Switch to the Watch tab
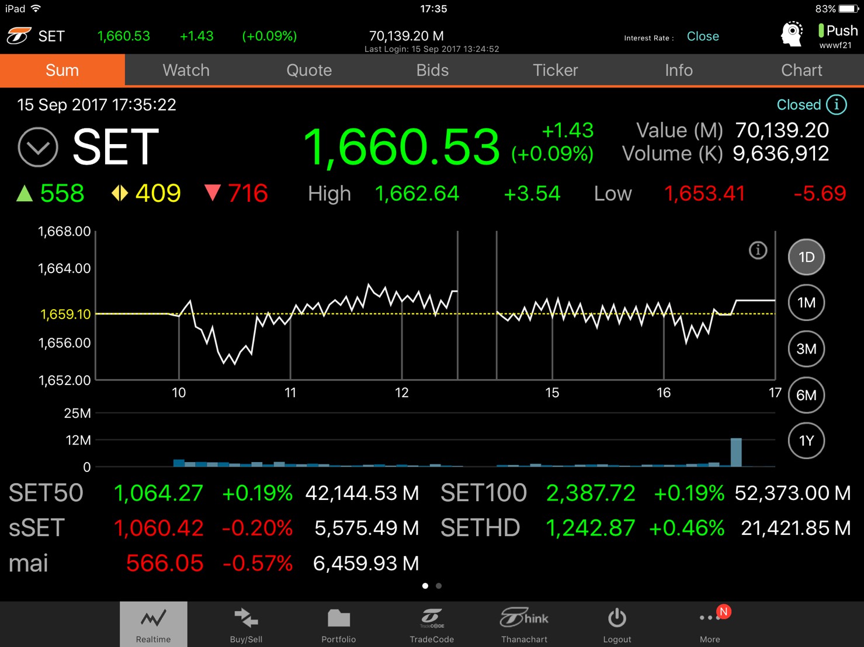The width and height of the screenshot is (864, 647). (186, 70)
